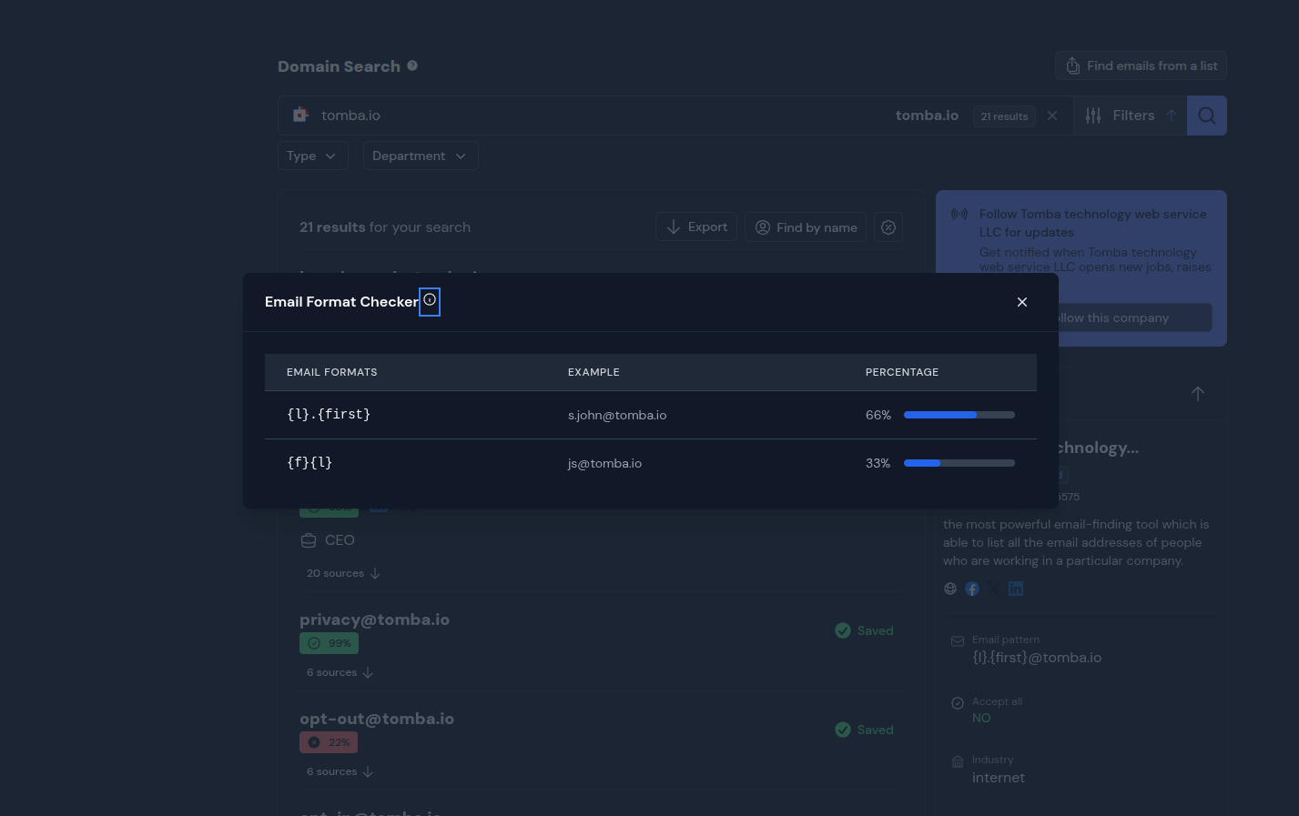Click the tomba.io logo in search bar

point(300,115)
